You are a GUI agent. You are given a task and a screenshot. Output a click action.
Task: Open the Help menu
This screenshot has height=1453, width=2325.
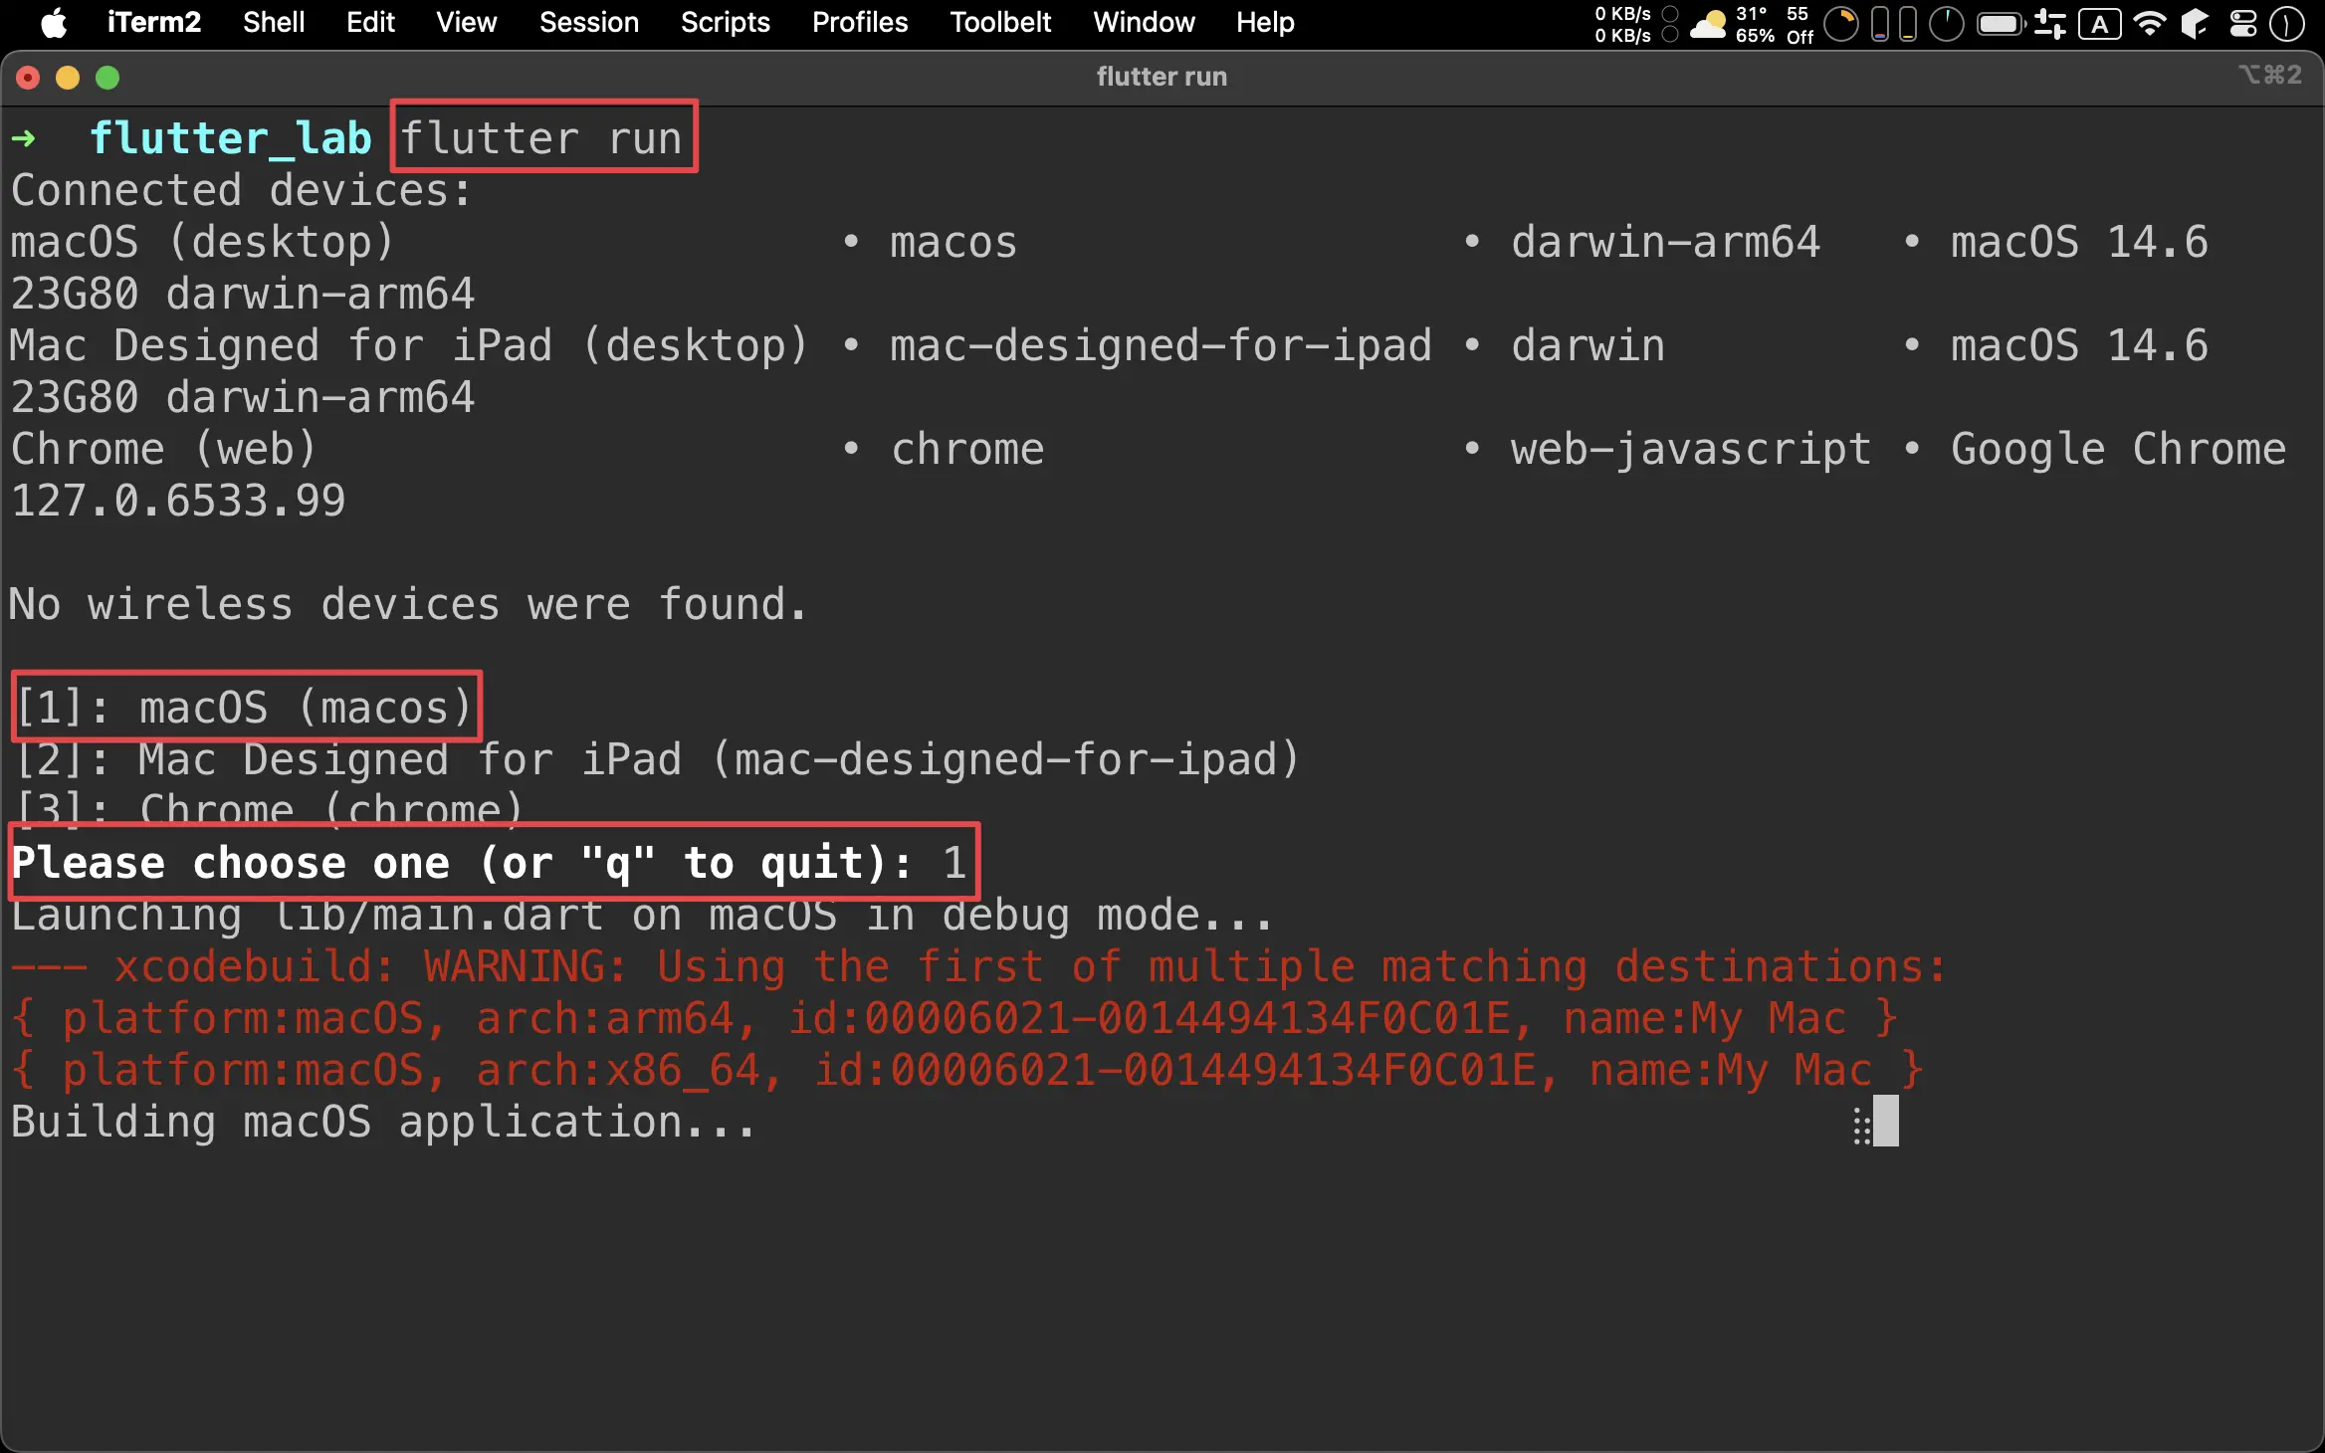[x=1265, y=23]
